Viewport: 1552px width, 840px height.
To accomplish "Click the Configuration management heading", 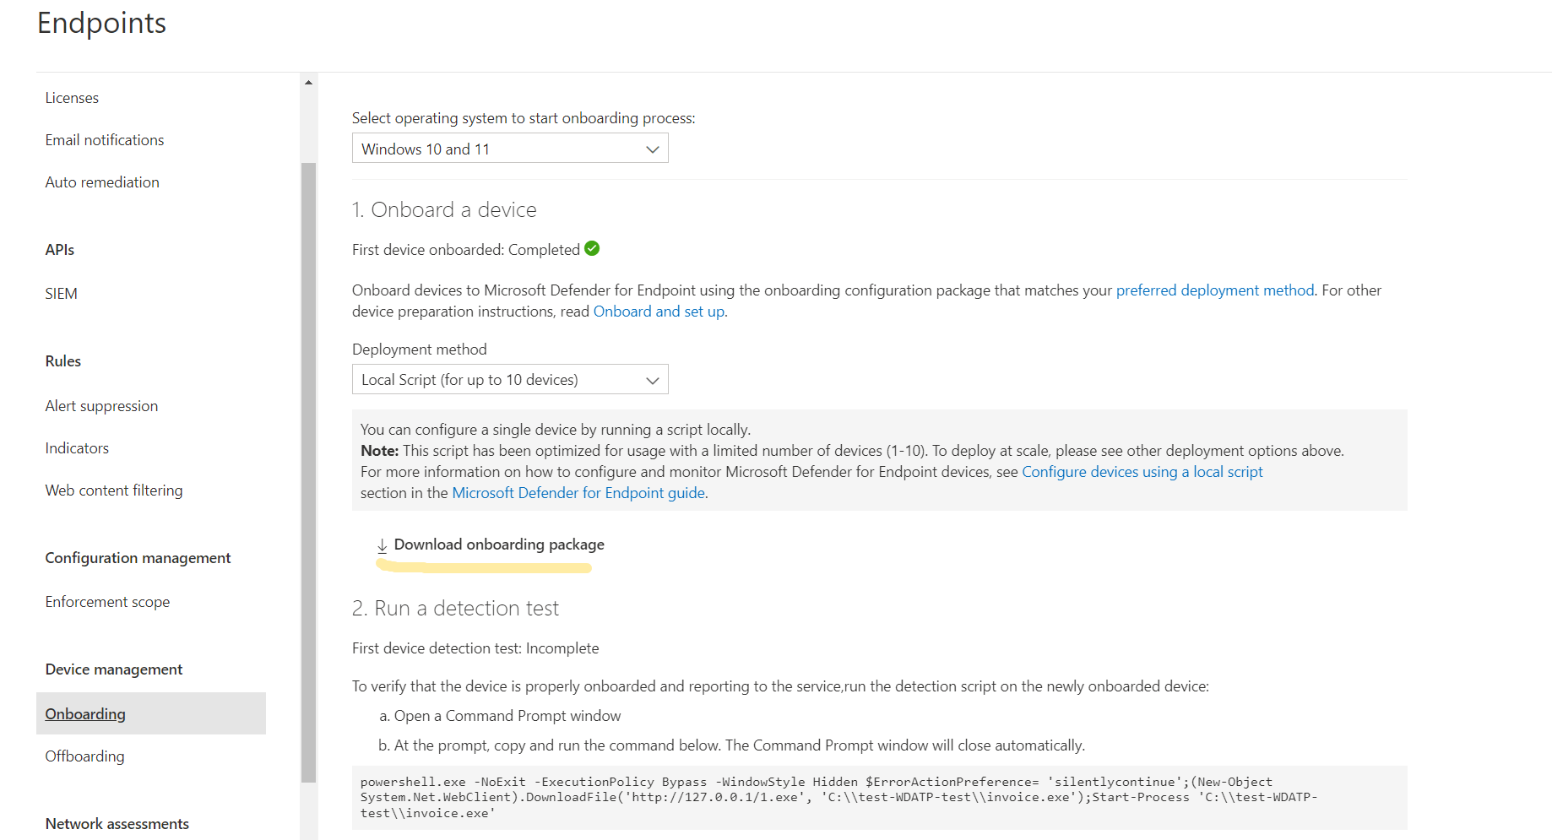I will point(138,558).
